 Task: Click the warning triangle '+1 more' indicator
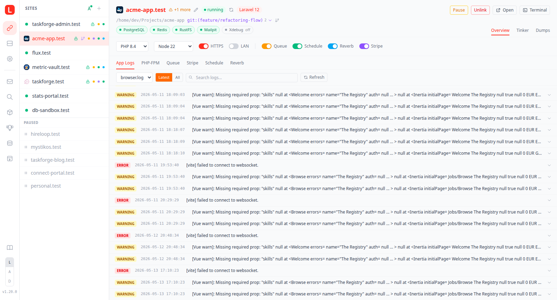pyautogui.click(x=180, y=10)
